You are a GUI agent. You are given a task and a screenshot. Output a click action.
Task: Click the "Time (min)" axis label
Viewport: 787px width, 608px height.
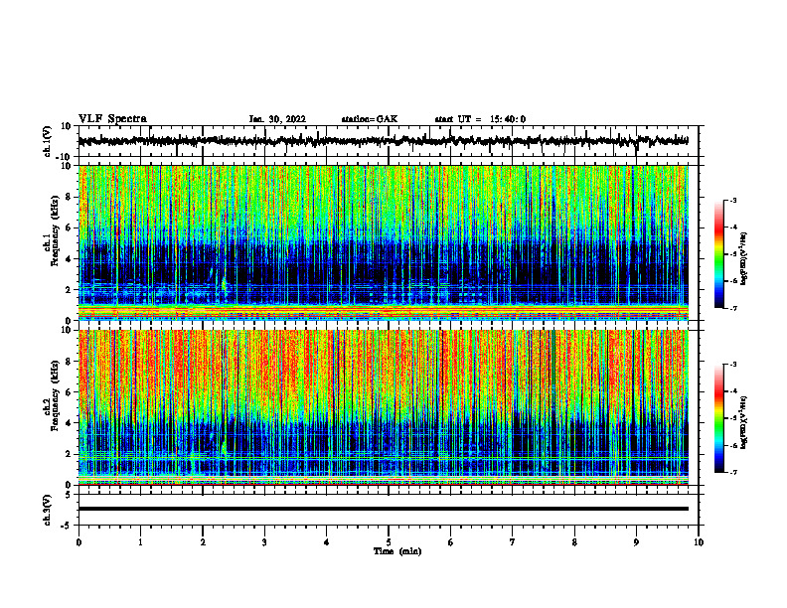[397, 551]
